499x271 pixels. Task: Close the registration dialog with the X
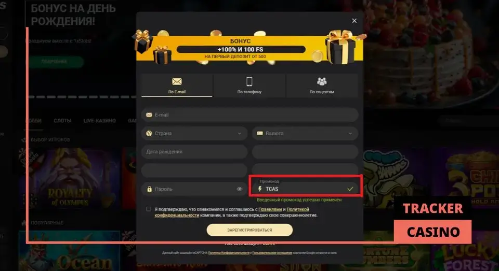[354, 21]
